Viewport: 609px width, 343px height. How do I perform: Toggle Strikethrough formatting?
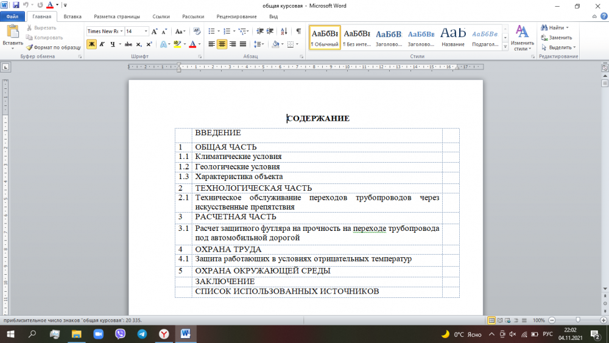pos(128,44)
